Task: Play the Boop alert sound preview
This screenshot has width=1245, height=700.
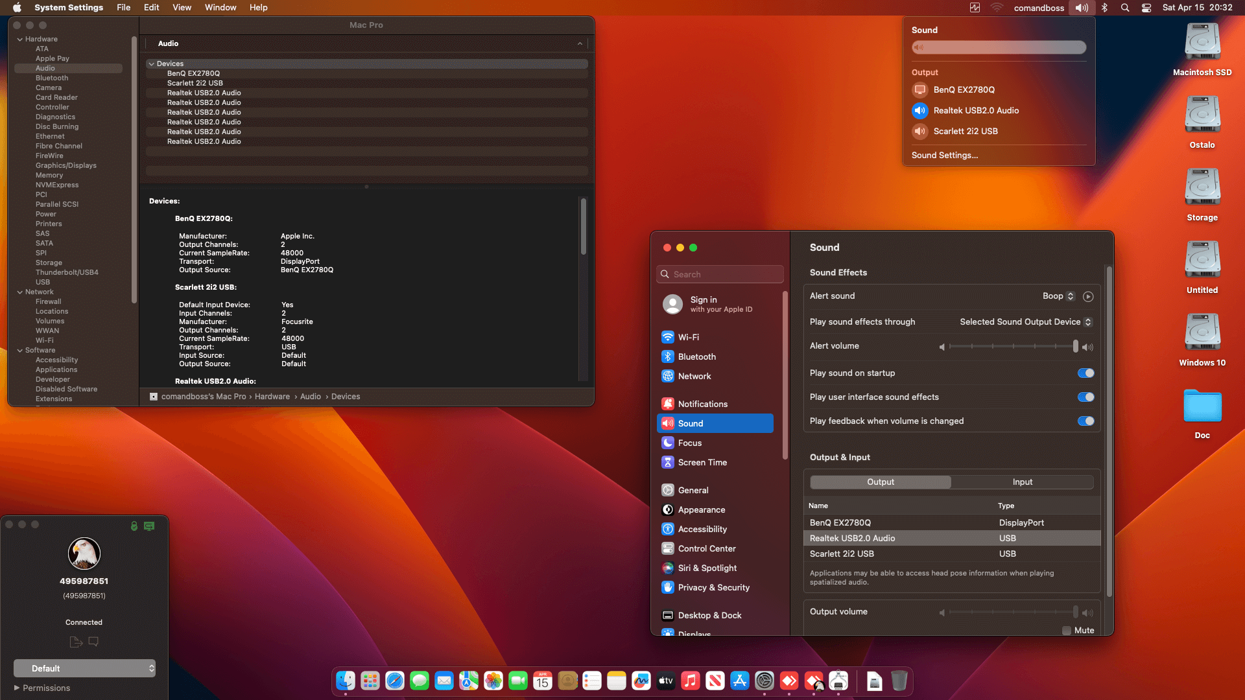Action: coord(1088,296)
